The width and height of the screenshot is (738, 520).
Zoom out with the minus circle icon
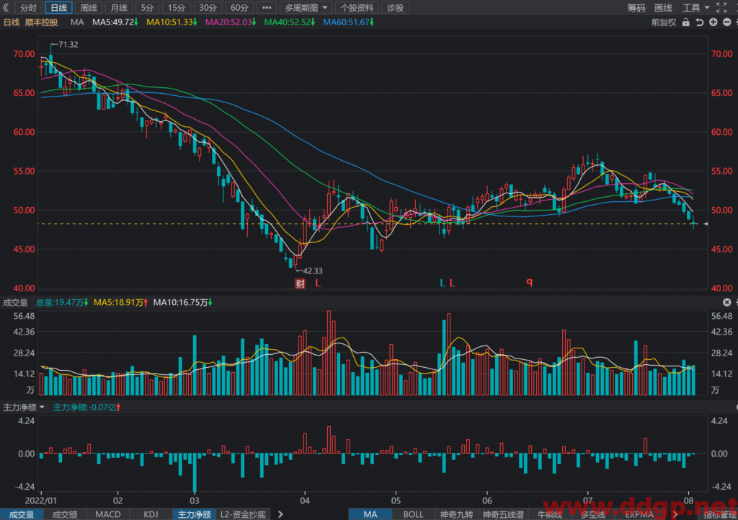tap(726, 22)
